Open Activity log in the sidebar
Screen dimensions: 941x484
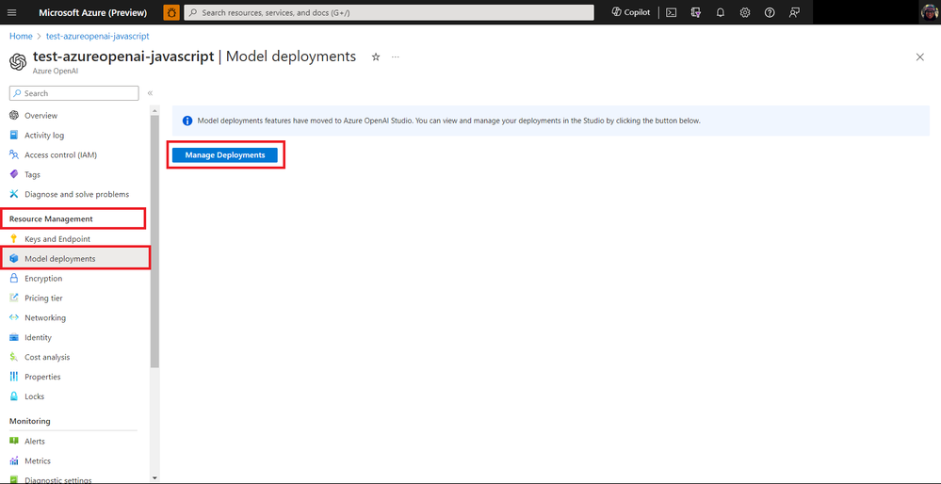[44, 136]
